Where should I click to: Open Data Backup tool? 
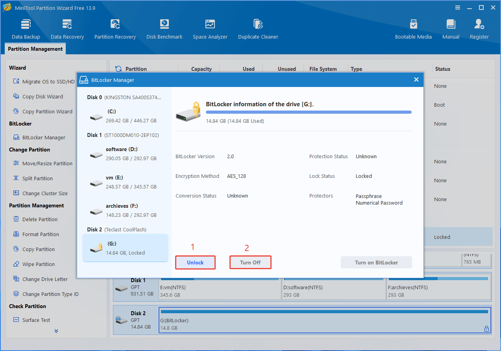(x=26, y=29)
